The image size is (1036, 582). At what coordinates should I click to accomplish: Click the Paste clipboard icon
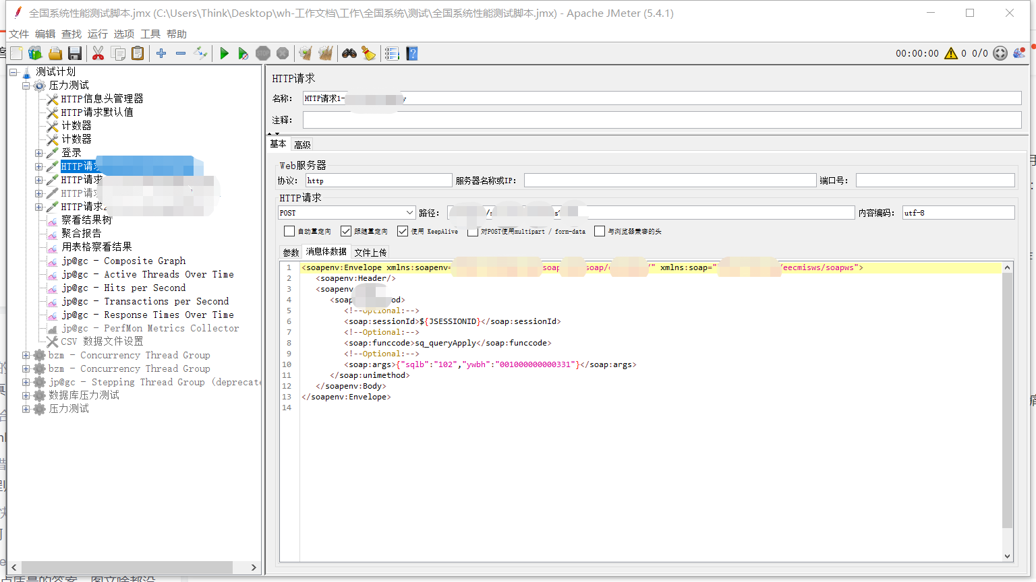point(138,53)
